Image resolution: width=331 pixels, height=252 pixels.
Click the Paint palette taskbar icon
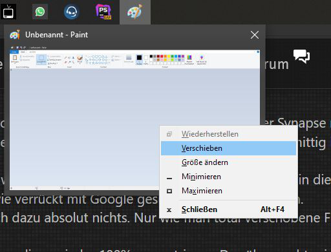click(x=135, y=12)
